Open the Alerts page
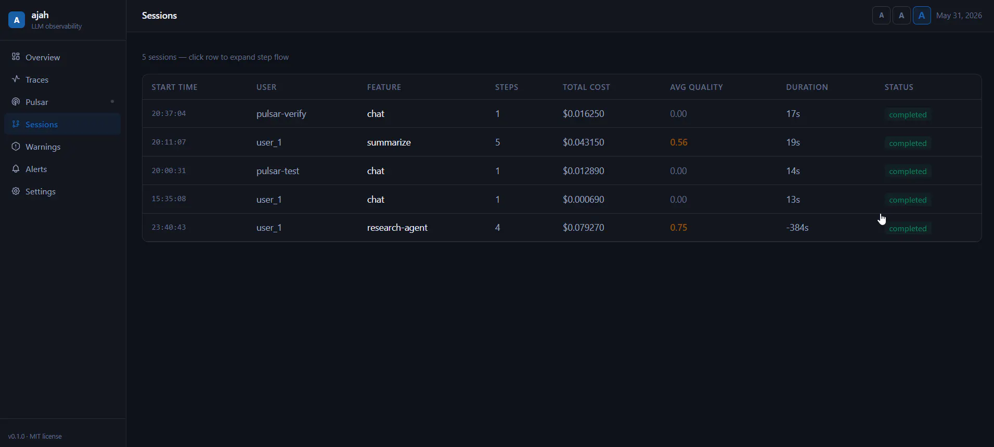Image resolution: width=994 pixels, height=447 pixels. (x=62, y=169)
